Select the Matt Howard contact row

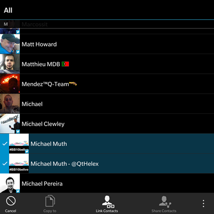click(x=107, y=44)
